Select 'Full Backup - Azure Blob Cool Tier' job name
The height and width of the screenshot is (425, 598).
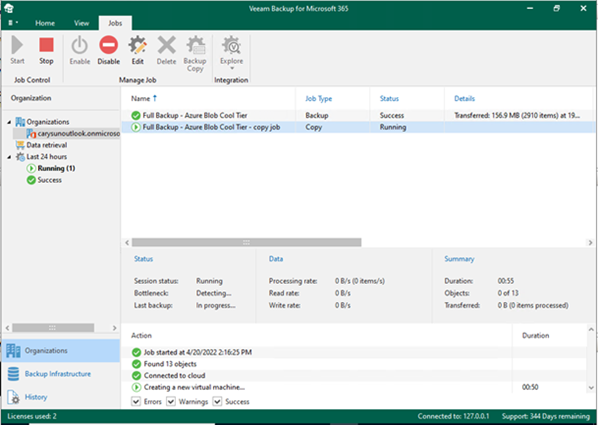pyautogui.click(x=195, y=116)
